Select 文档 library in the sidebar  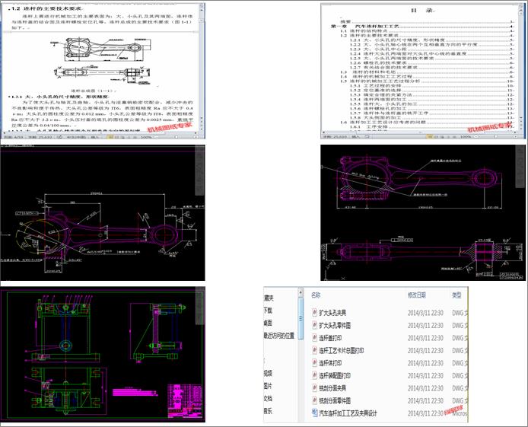click(x=268, y=398)
